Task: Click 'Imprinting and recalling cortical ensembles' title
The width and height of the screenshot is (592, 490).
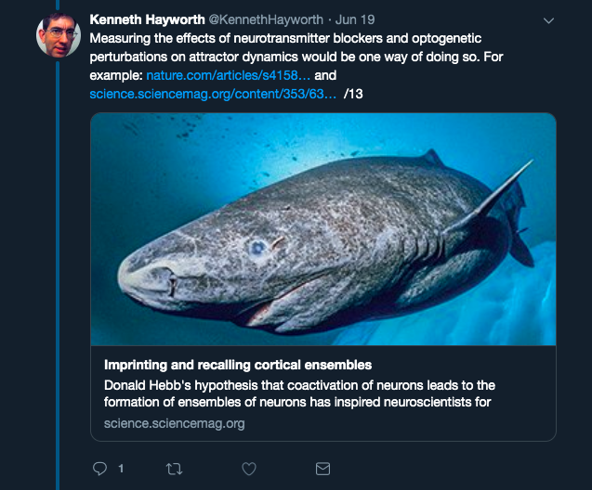Action: [238, 365]
